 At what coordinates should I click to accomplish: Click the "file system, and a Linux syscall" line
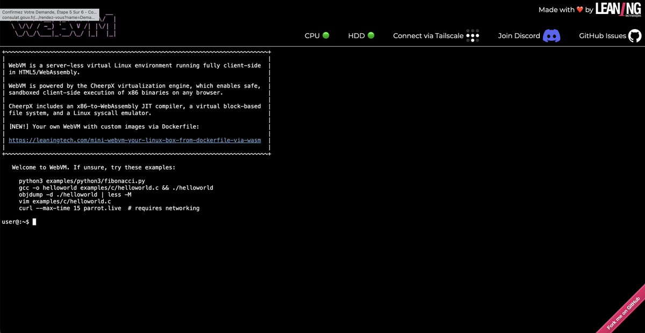[x=80, y=113]
